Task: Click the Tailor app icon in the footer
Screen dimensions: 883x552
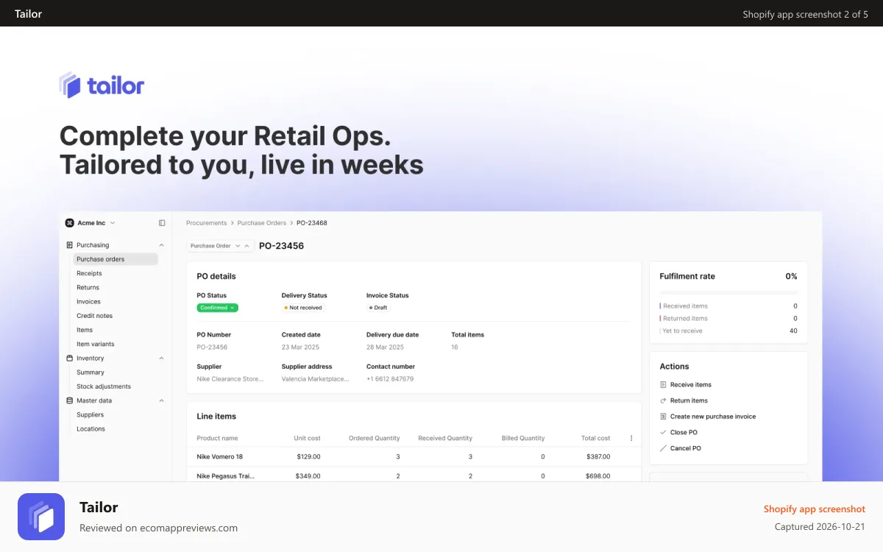Action: coord(41,517)
